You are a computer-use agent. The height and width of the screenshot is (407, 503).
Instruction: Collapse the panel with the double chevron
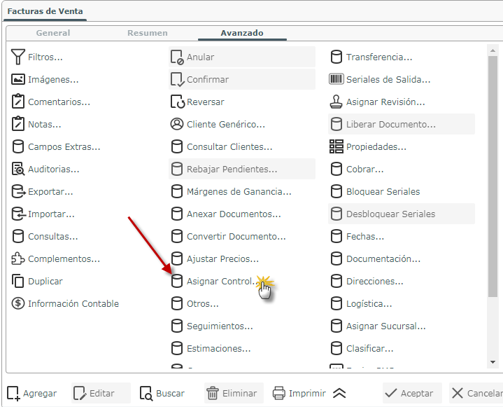click(x=339, y=393)
